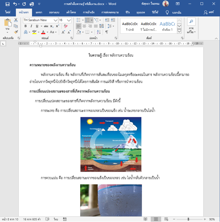
Task: Click the Superscript icon
Action: [57, 26]
